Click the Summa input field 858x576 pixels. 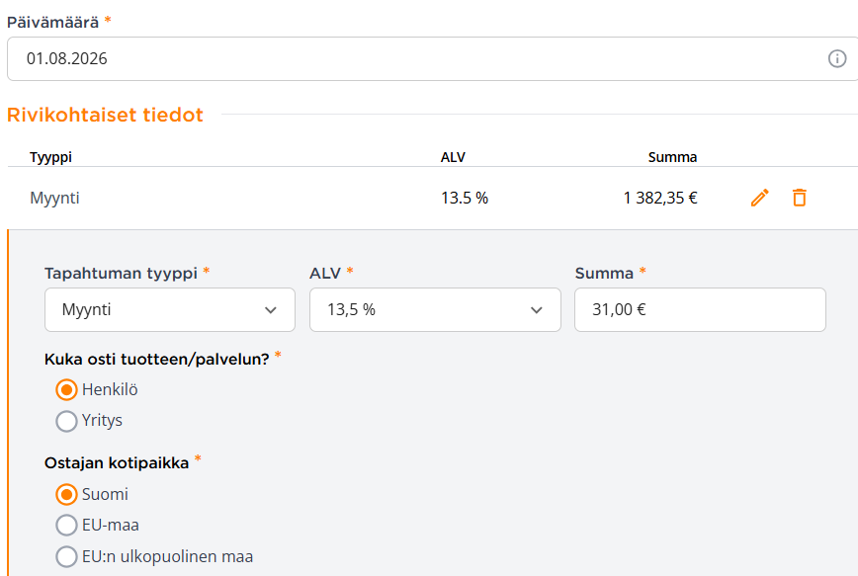pos(700,309)
